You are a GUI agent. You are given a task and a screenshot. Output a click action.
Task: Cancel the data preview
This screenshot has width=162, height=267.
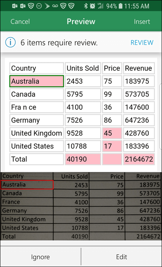pyautogui.click(x=20, y=22)
